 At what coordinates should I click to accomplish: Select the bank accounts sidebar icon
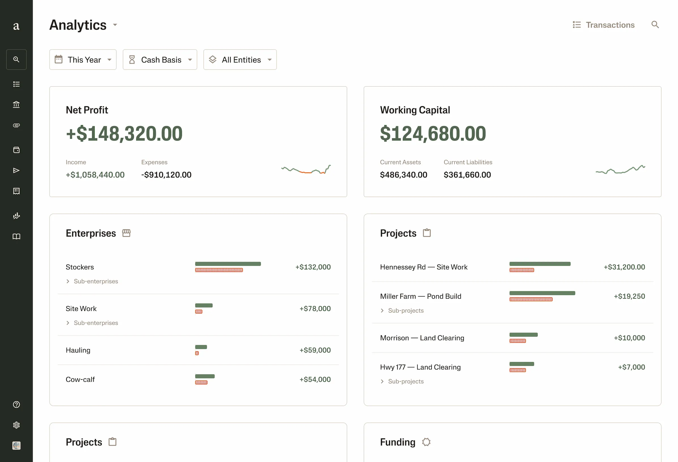click(16, 104)
